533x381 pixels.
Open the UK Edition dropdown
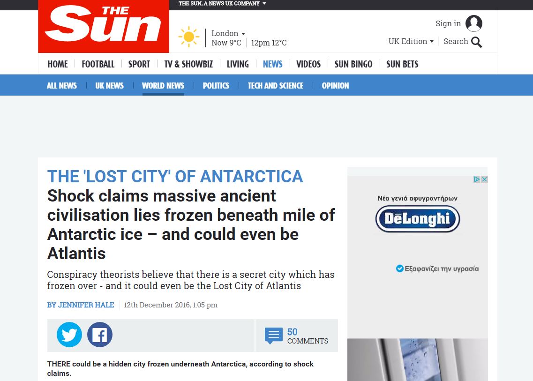pos(411,41)
